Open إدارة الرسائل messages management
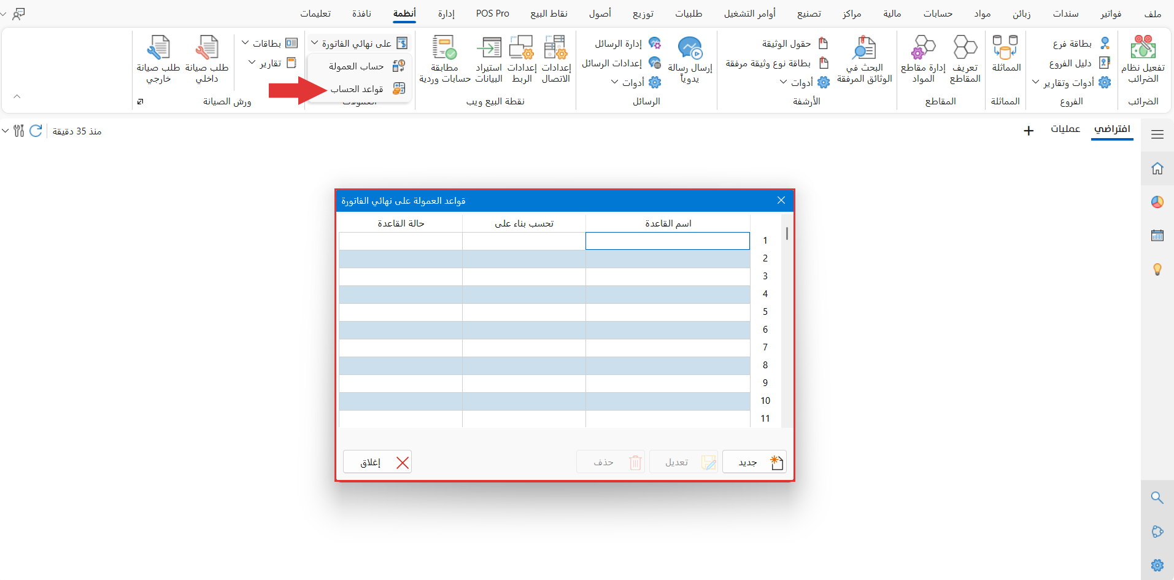The width and height of the screenshot is (1174, 580). pyautogui.click(x=628, y=44)
